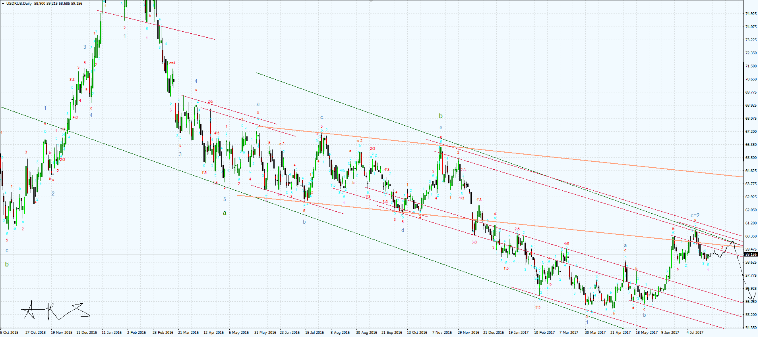Click the 19 Nov 2015 date label
759x337 pixels.
tap(62, 333)
